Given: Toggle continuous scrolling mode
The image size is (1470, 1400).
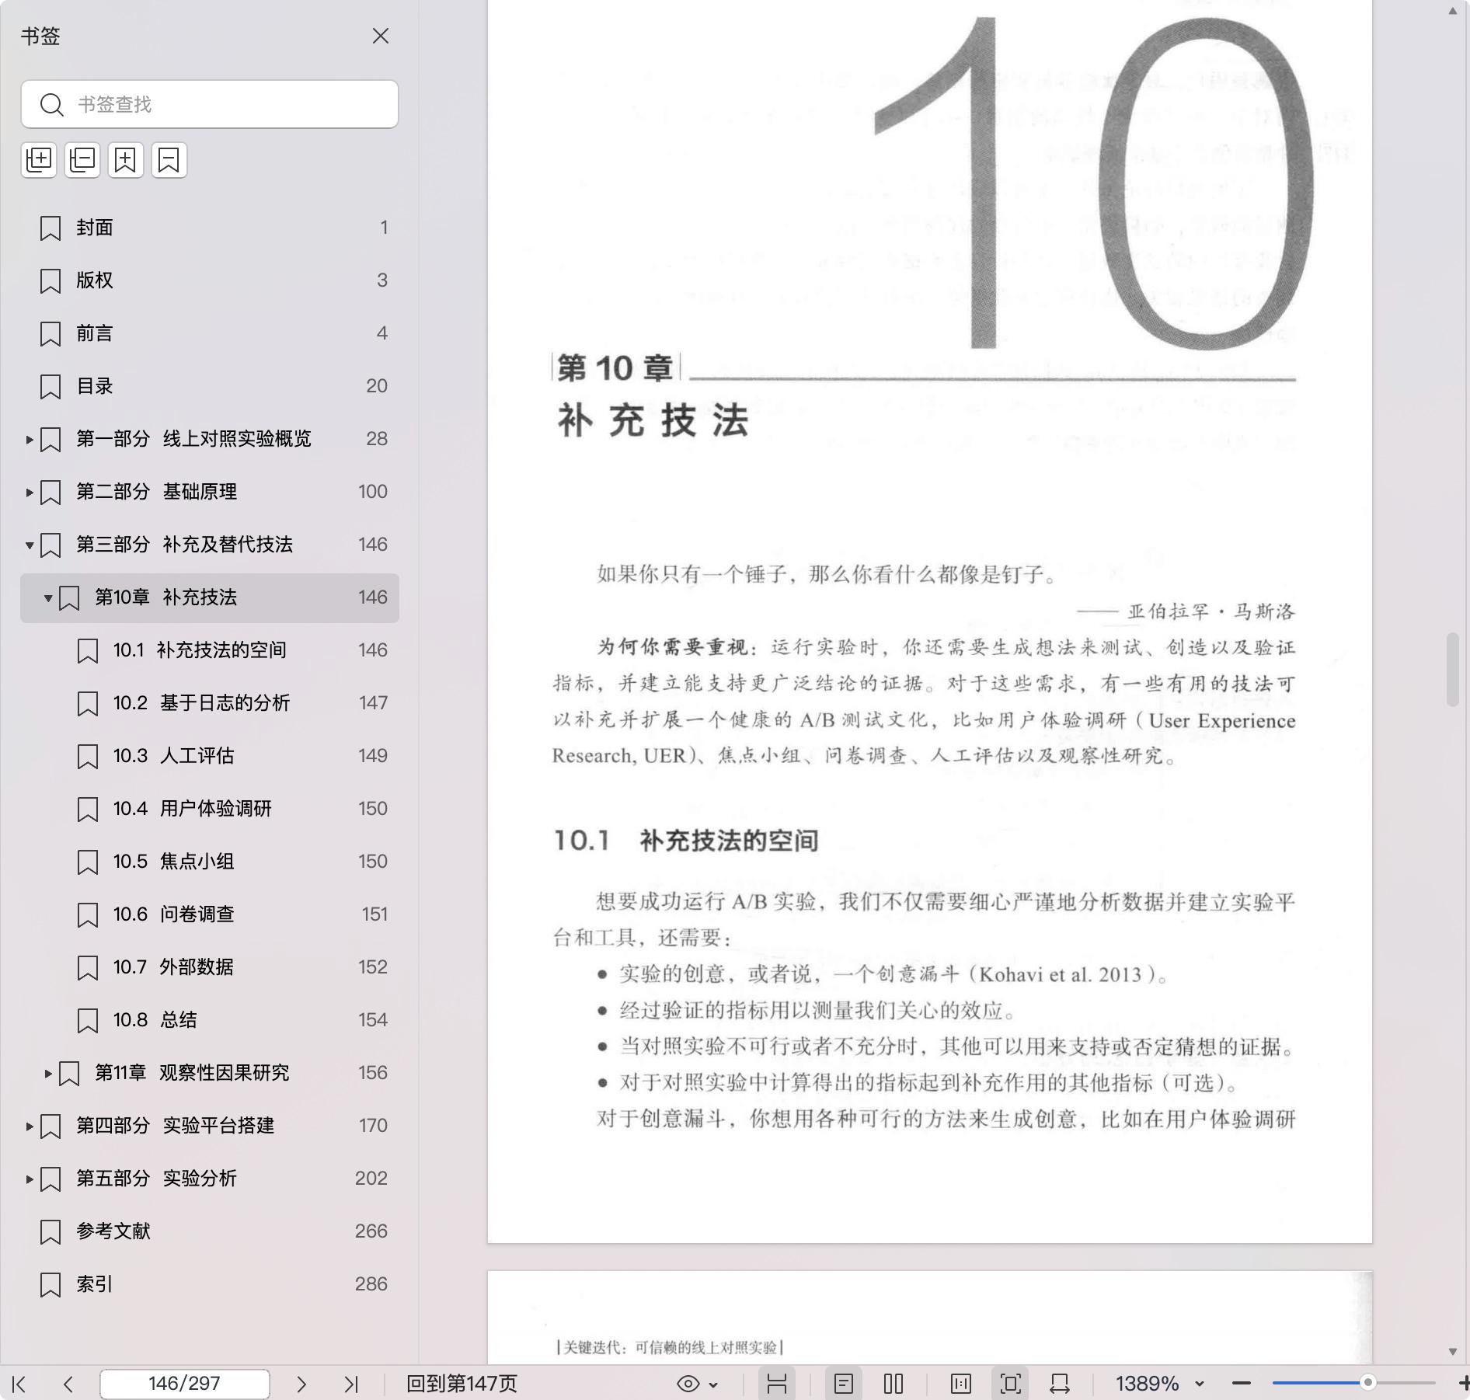Looking at the screenshot, I should click(x=777, y=1384).
